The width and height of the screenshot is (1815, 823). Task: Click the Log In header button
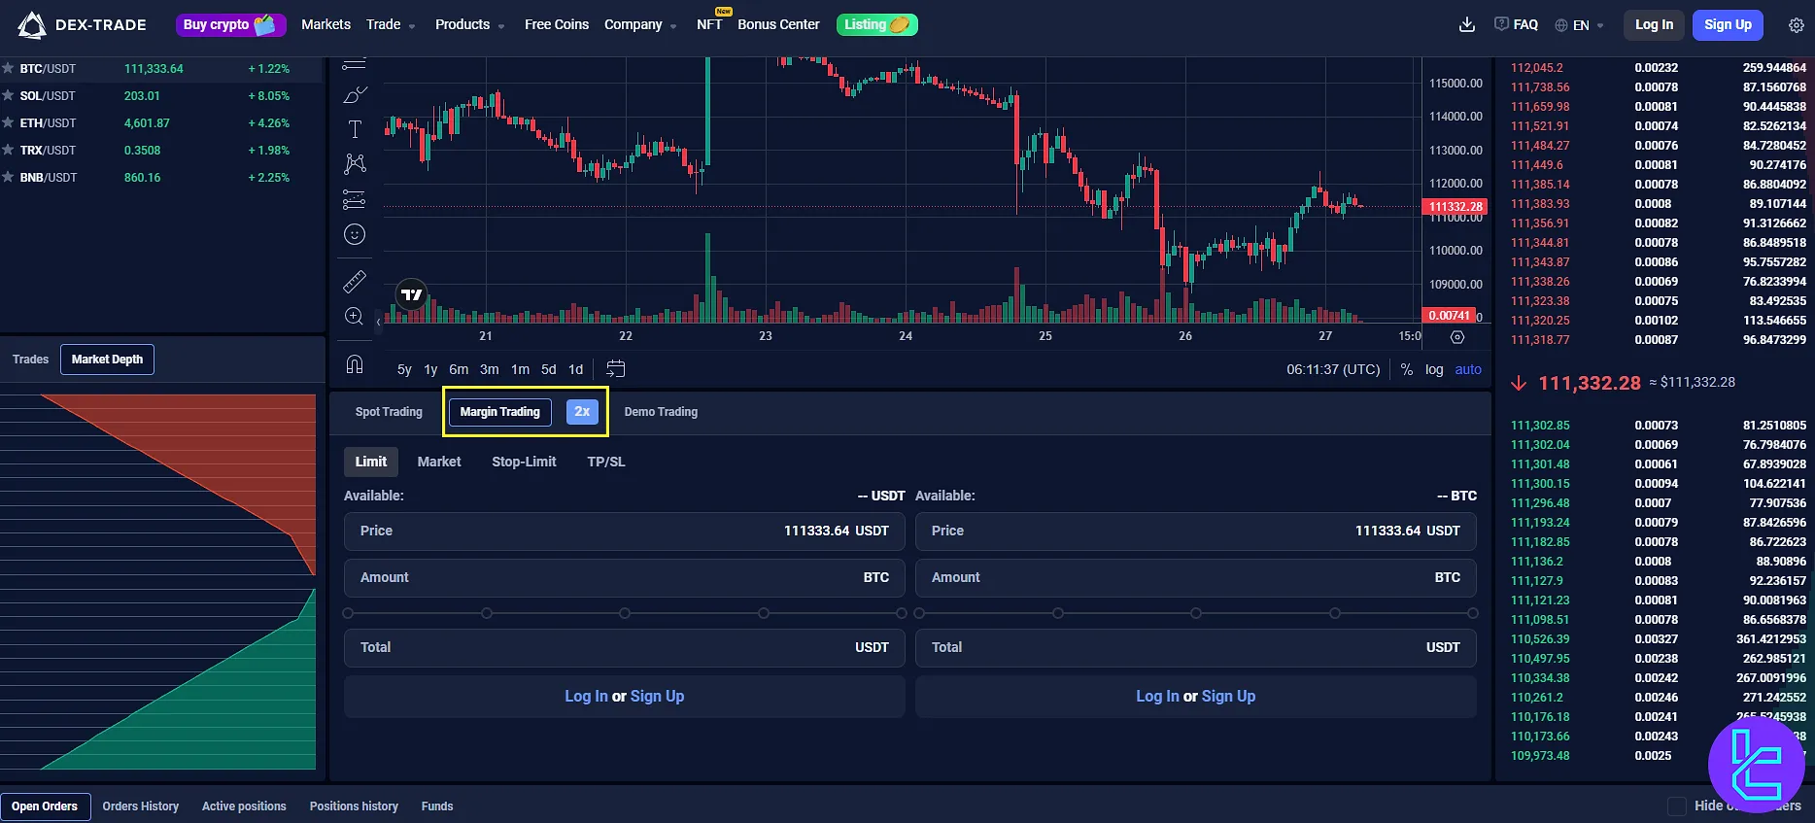1654,25
